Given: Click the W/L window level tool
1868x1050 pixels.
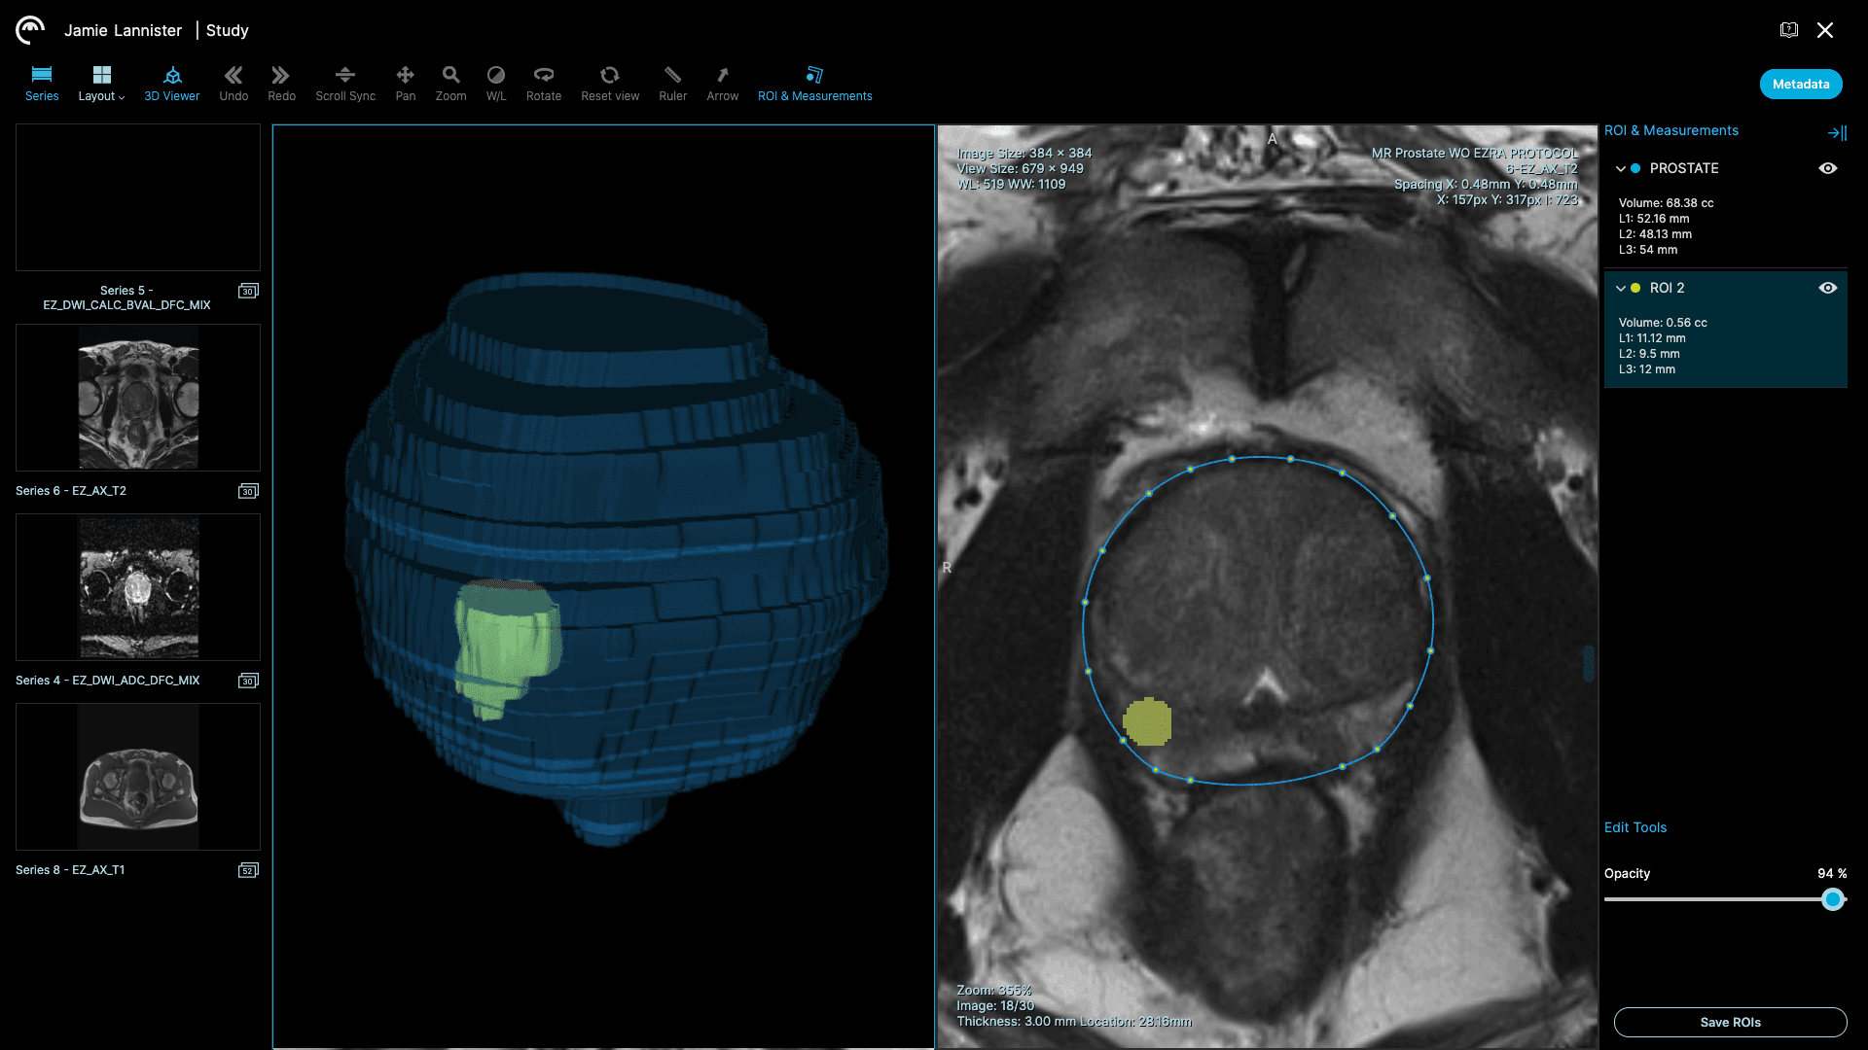Looking at the screenshot, I should (x=495, y=83).
